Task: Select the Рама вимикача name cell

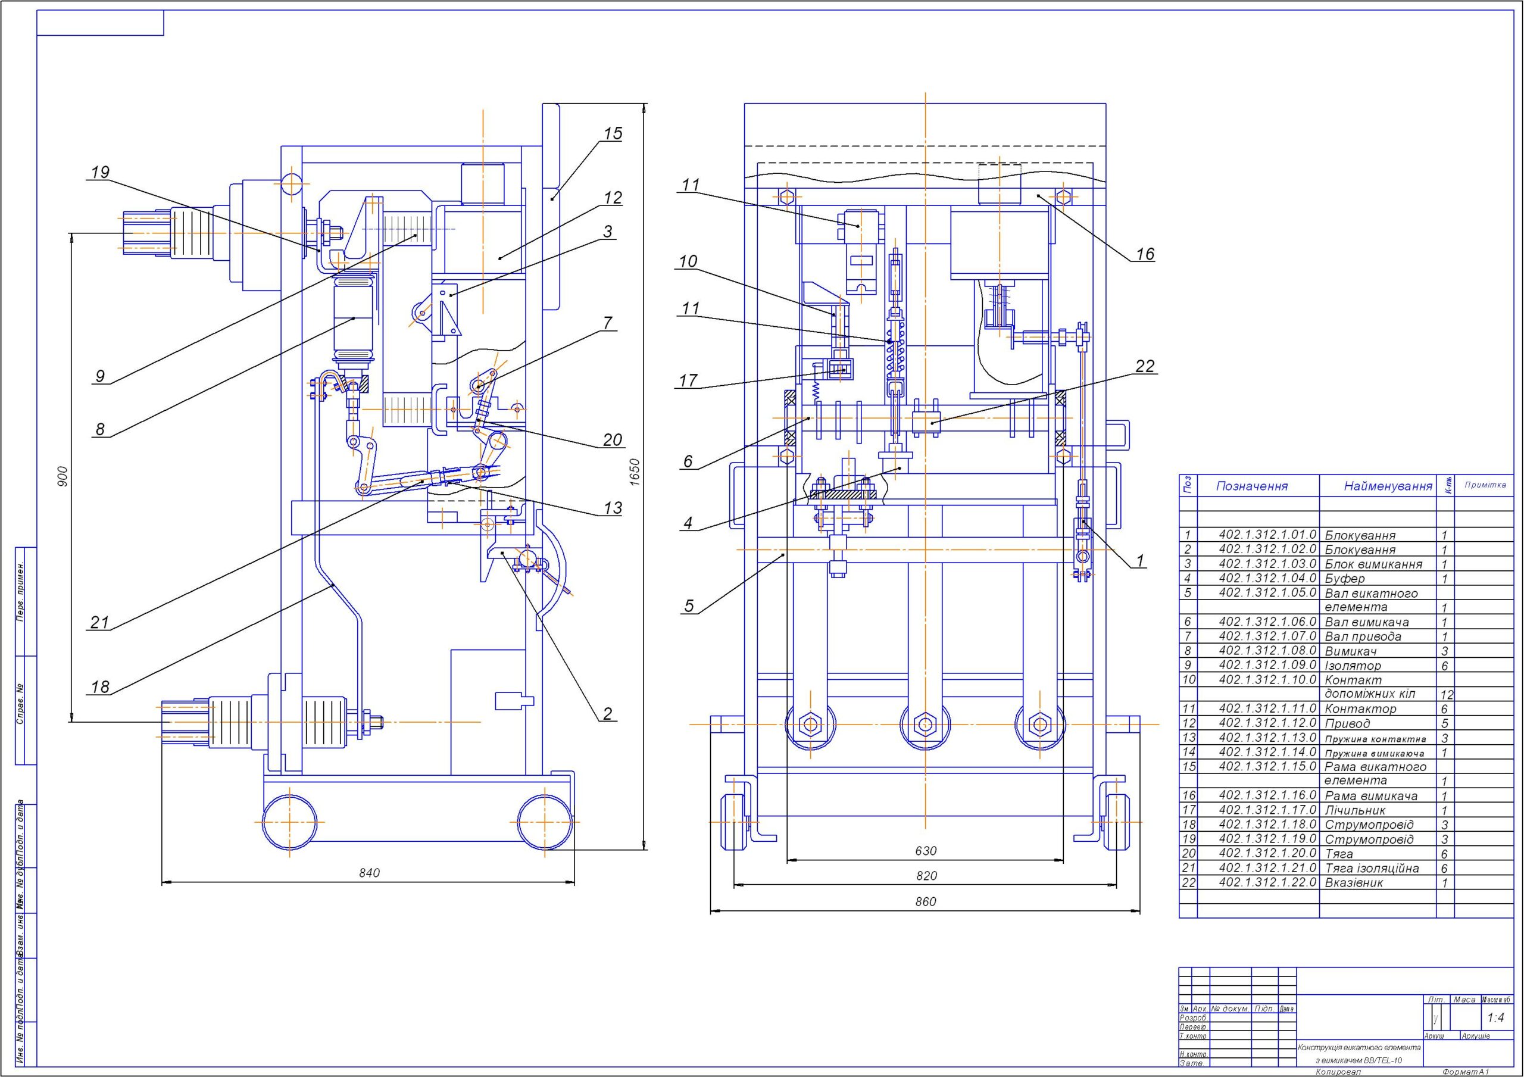Action: pyautogui.click(x=1372, y=795)
